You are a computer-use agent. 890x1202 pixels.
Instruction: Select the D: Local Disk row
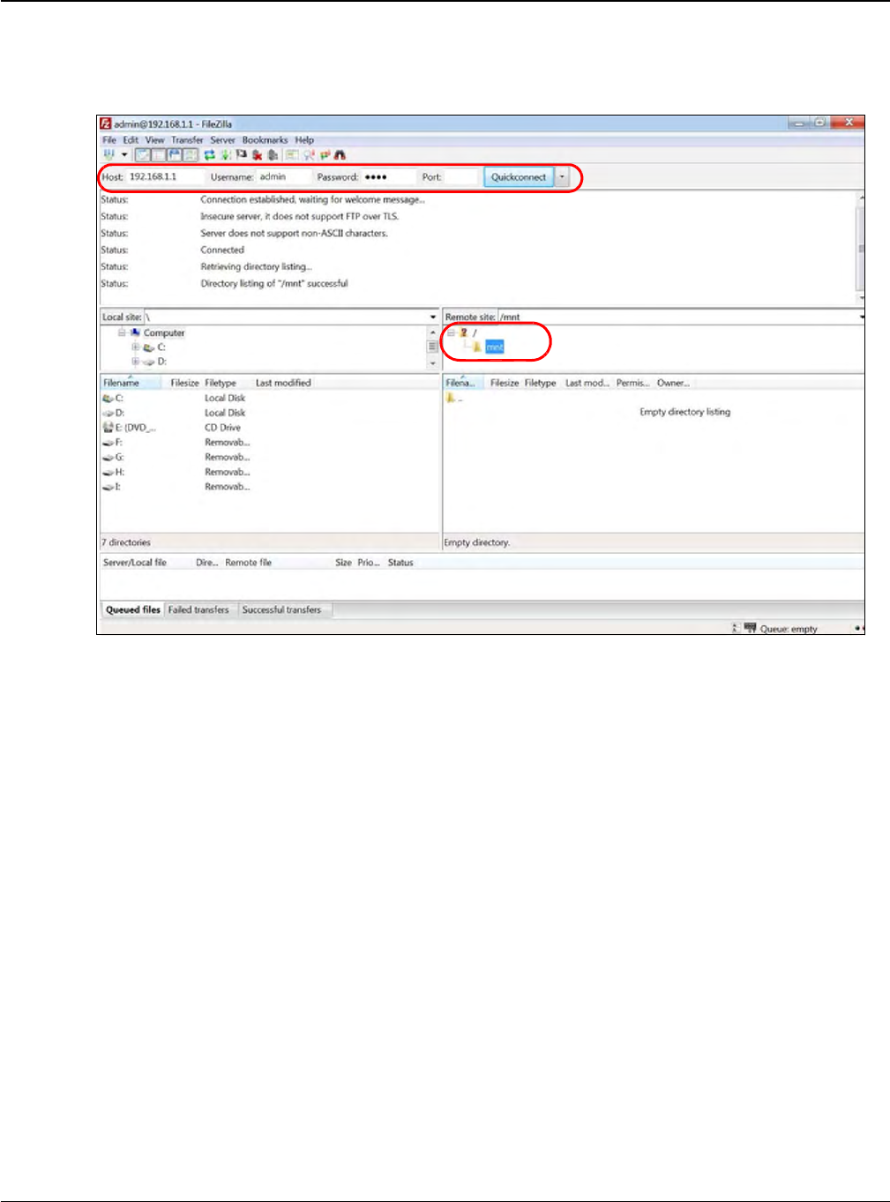click(x=269, y=413)
